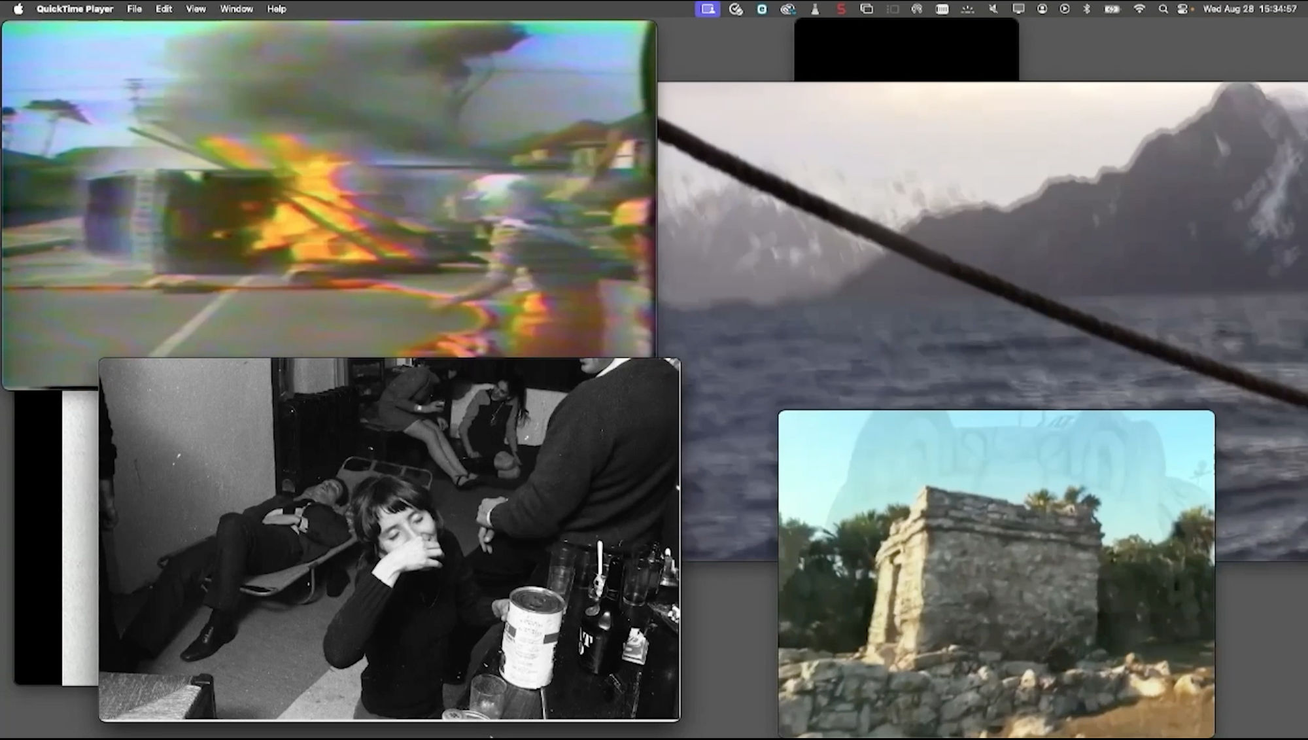This screenshot has width=1308, height=740.
Task: Open the File menu in QuickTime Player
Action: (x=135, y=9)
